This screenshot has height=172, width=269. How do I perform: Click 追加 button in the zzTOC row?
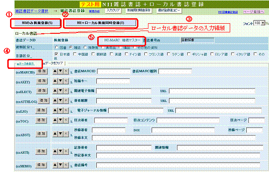tap(41, 120)
